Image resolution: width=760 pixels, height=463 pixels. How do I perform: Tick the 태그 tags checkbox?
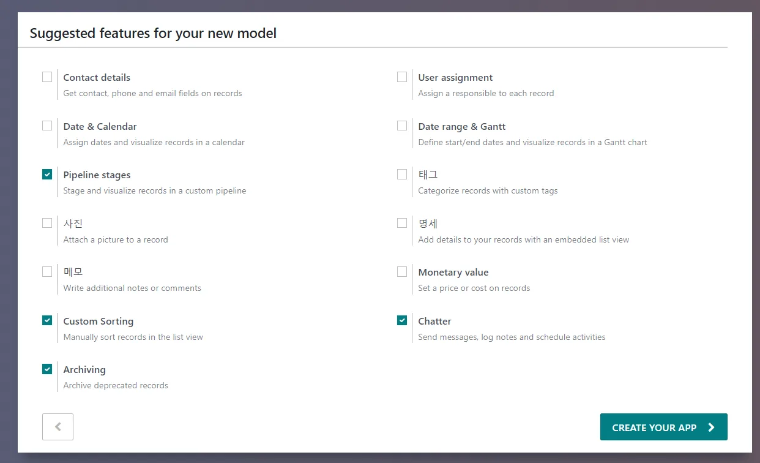tap(402, 175)
